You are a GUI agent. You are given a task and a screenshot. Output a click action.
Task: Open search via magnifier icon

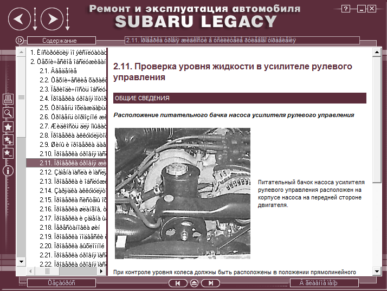[8, 113]
